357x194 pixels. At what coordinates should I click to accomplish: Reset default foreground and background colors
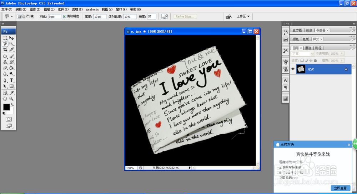click(4, 113)
